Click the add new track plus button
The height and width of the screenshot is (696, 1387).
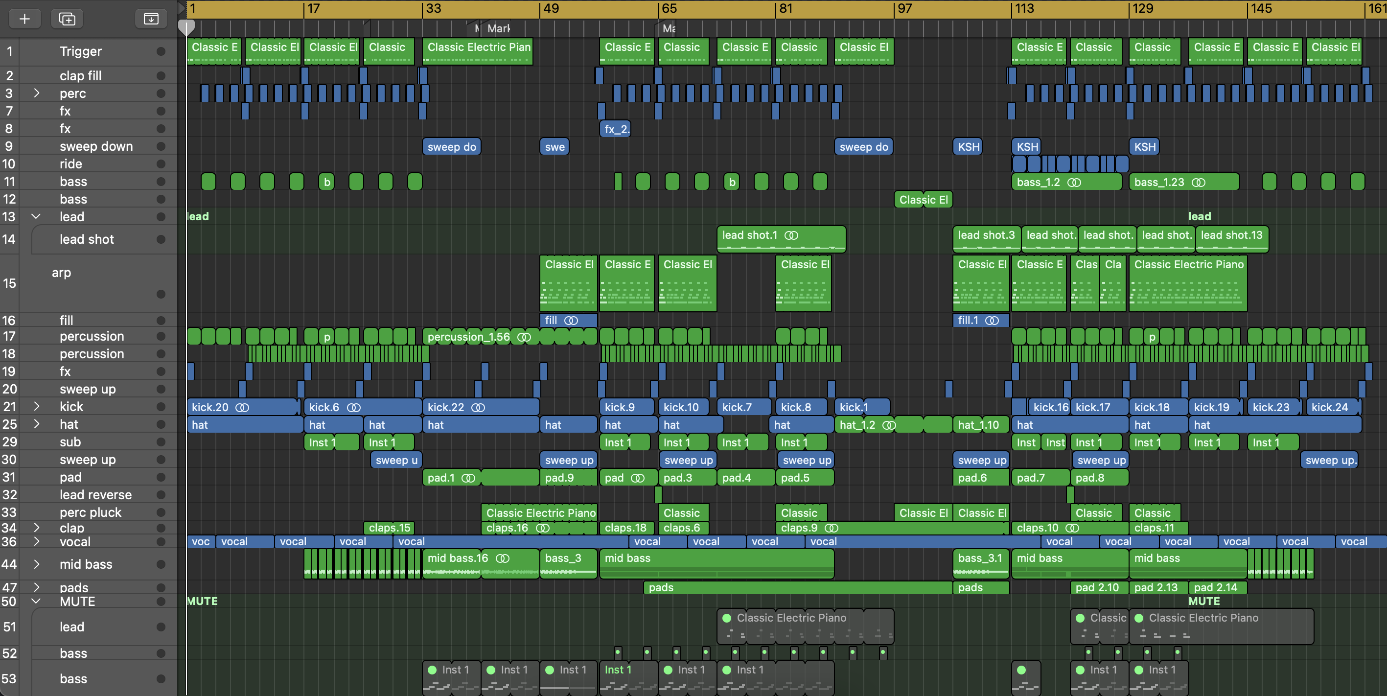24,19
